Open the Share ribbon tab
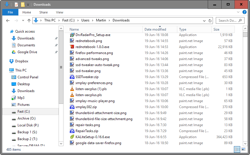The image size is (250, 155). click(x=43, y=12)
